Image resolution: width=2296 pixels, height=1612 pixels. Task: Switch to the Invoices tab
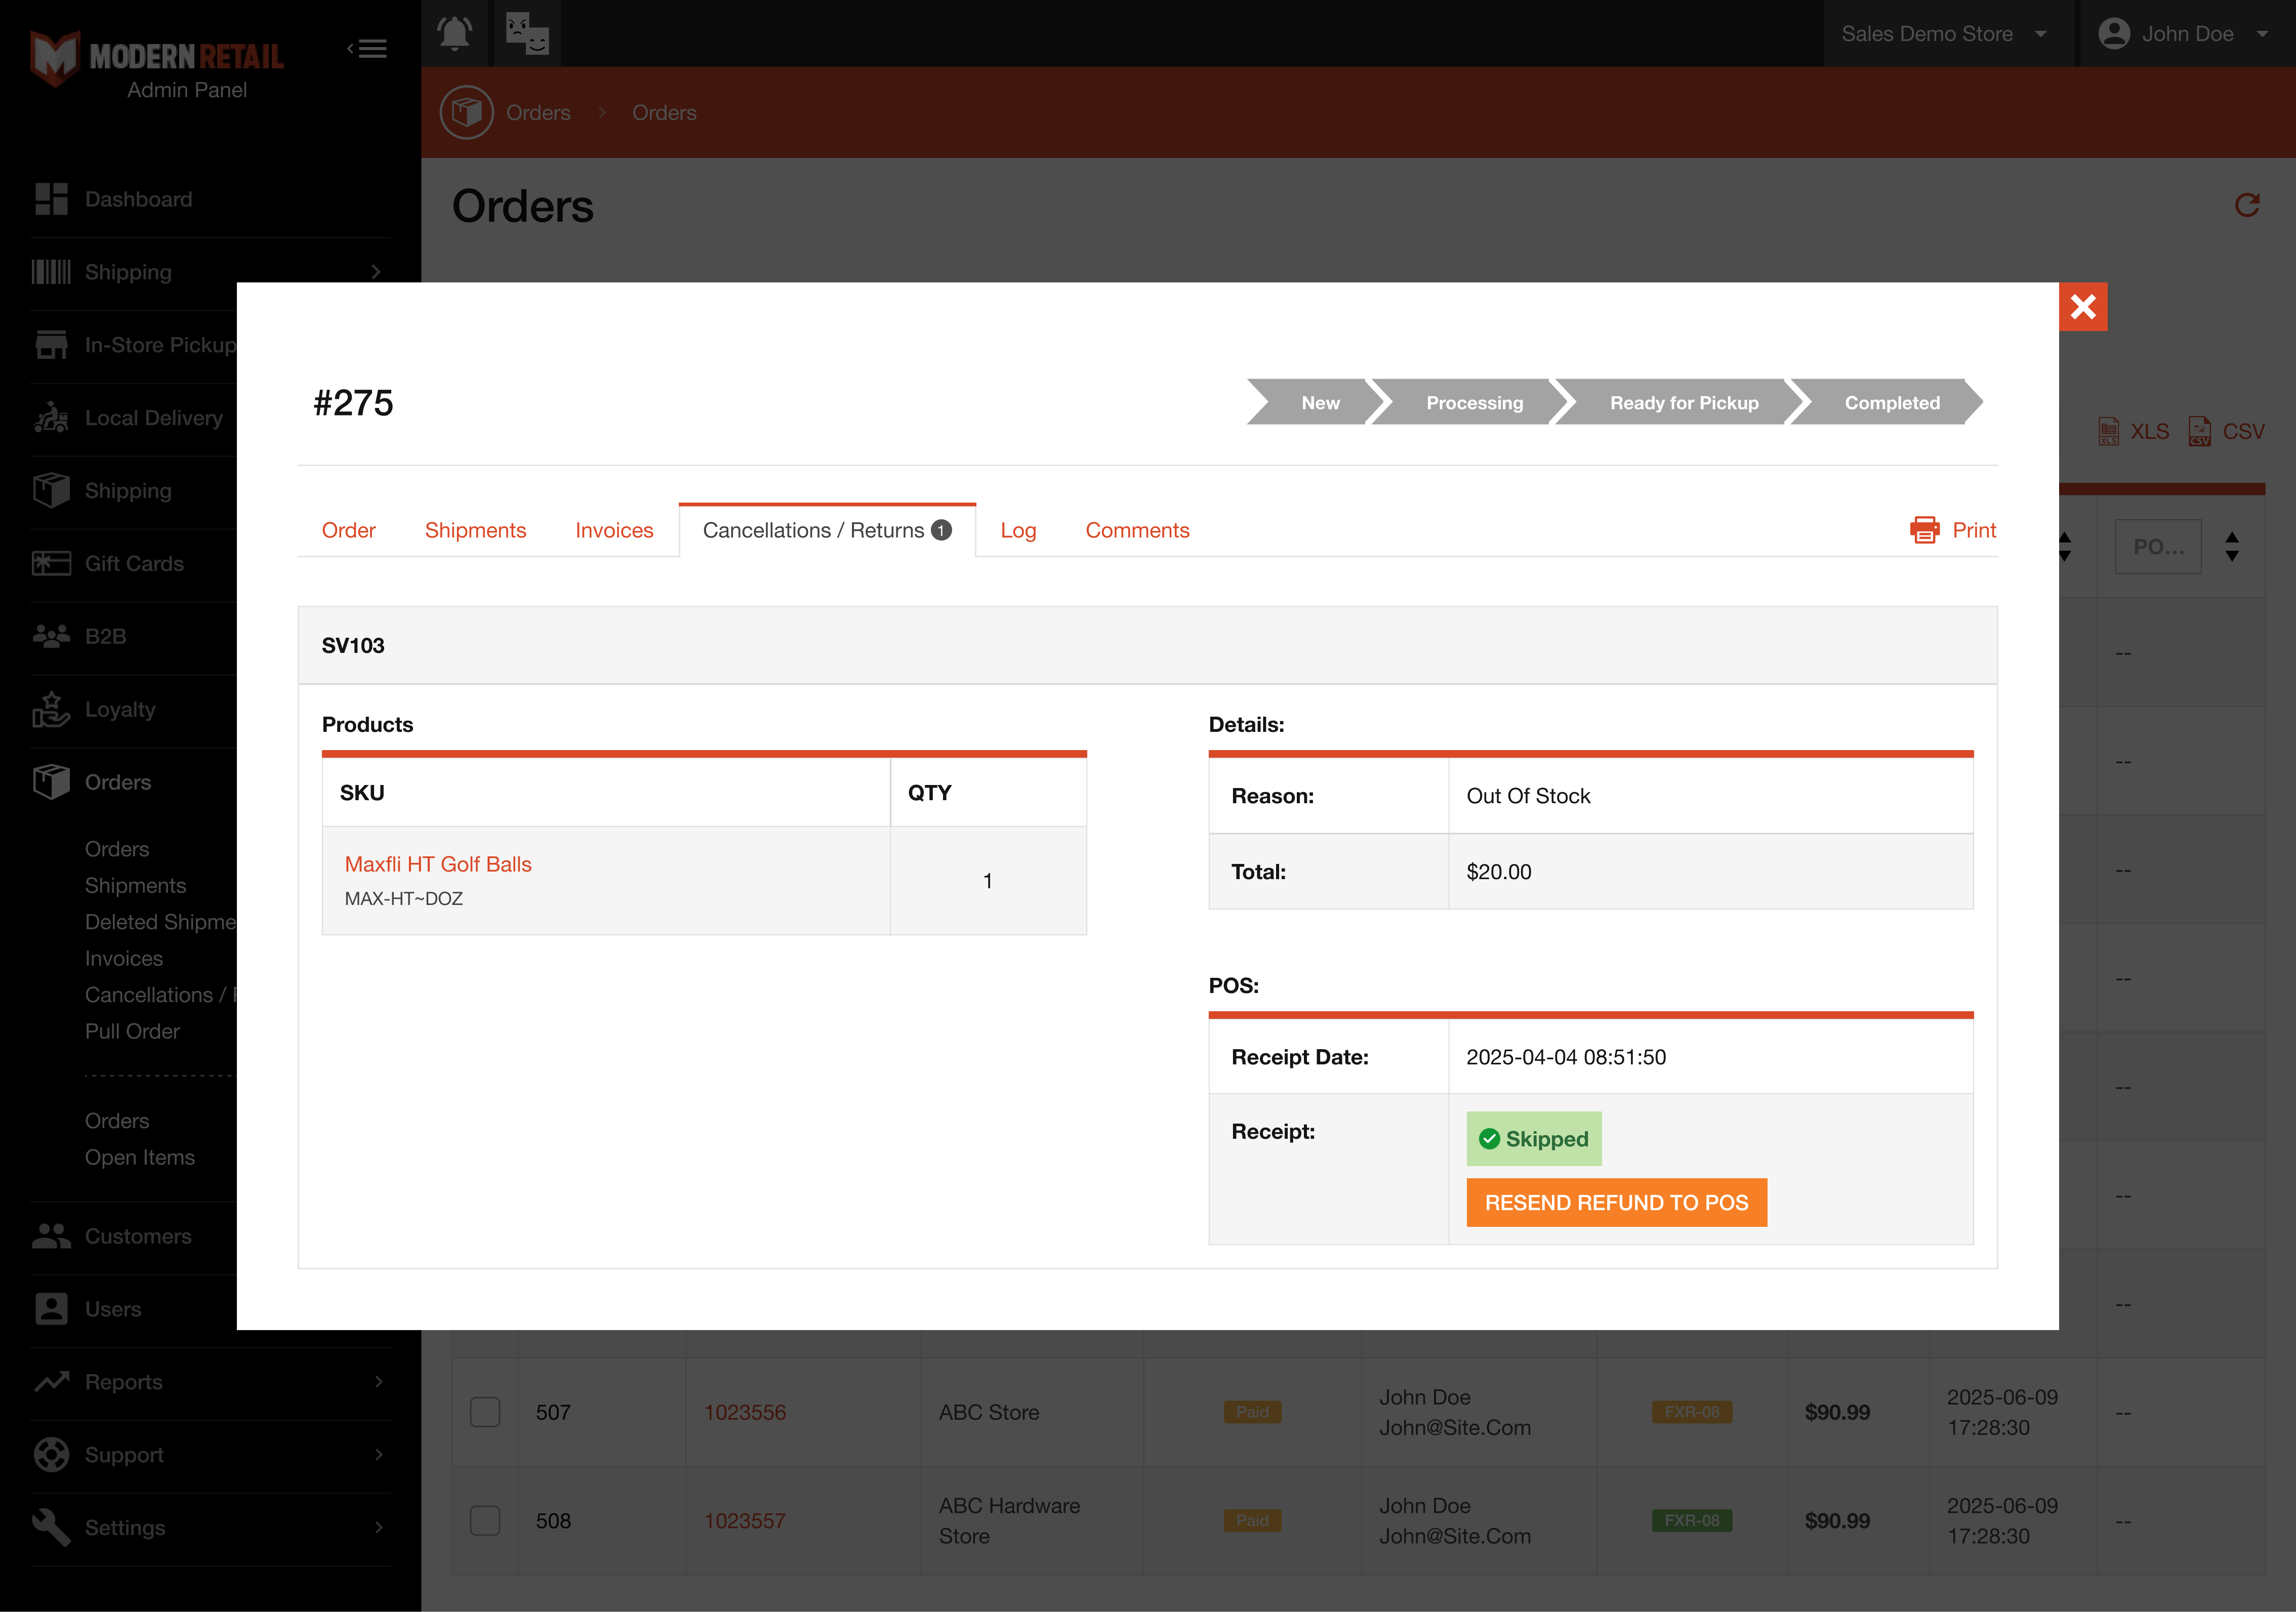click(x=614, y=530)
